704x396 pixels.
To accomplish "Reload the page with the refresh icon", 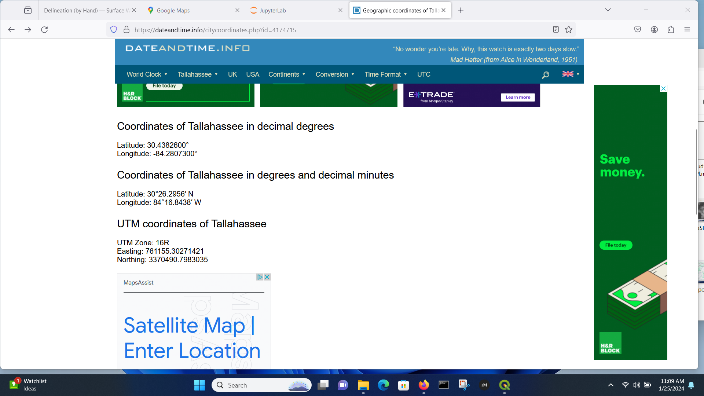I will pos(44,30).
